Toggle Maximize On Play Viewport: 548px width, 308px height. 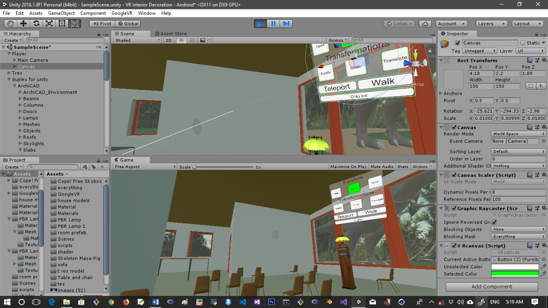point(348,167)
